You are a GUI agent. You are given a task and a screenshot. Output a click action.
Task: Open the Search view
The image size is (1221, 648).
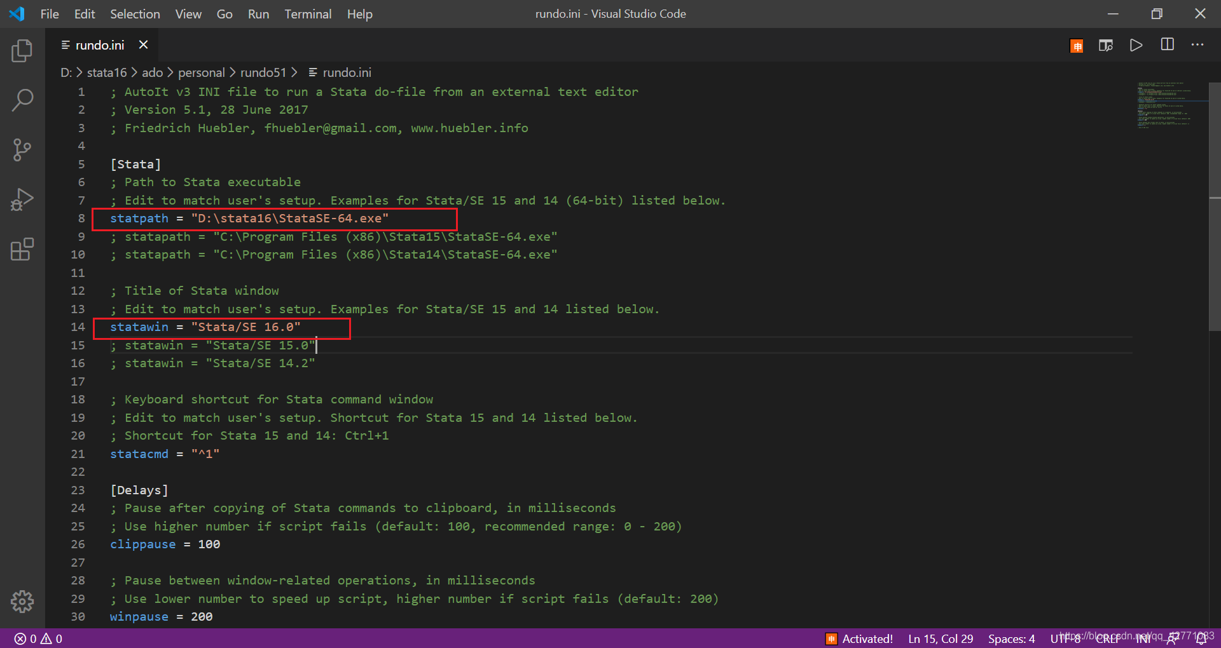coord(22,100)
